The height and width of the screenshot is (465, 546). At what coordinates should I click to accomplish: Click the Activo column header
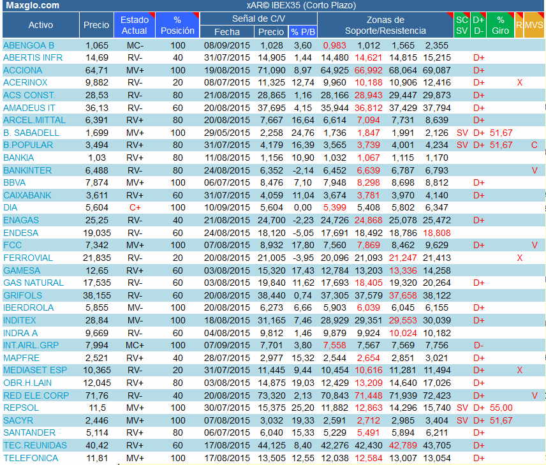41,26
